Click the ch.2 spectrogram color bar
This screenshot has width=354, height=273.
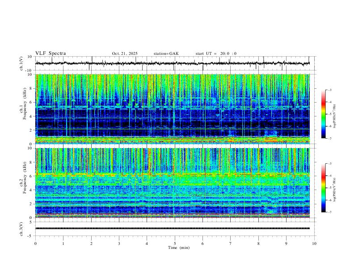click(x=324, y=188)
